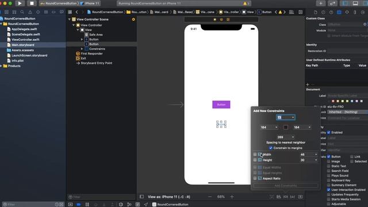The image size is (368, 207).
Task: Click the center constraint strut square
Action: 286,127
